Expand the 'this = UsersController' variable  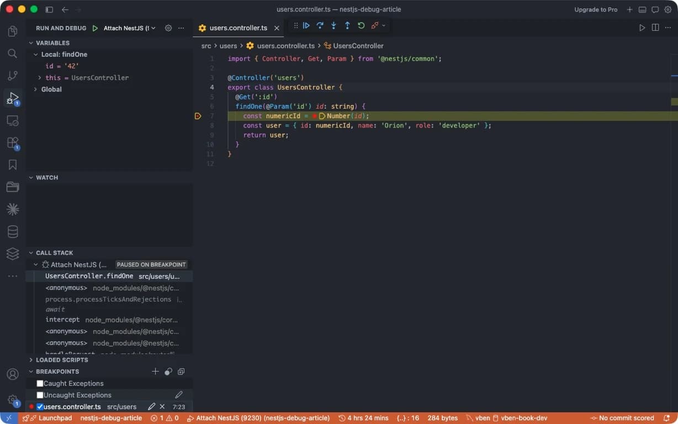coord(40,78)
